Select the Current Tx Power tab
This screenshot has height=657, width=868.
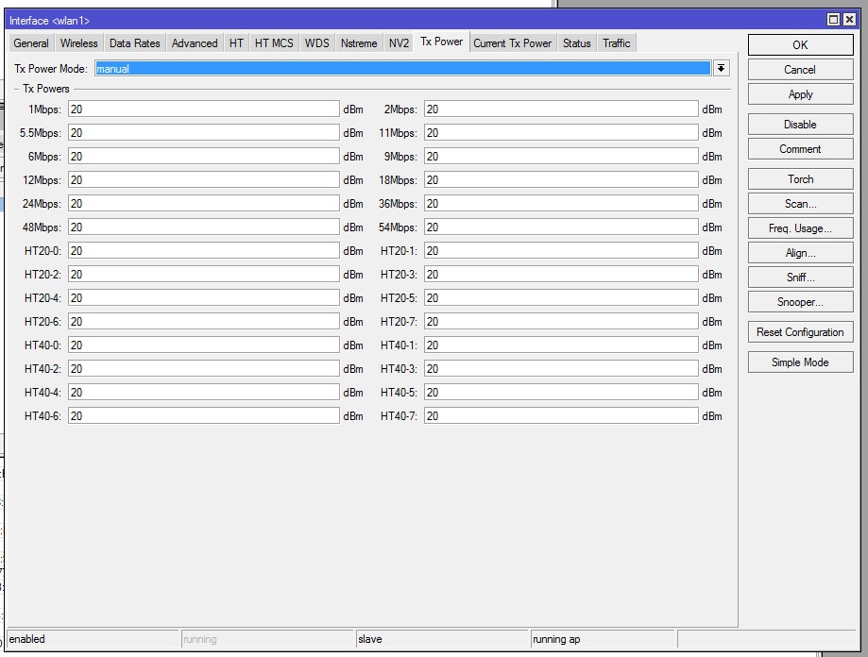tap(512, 43)
